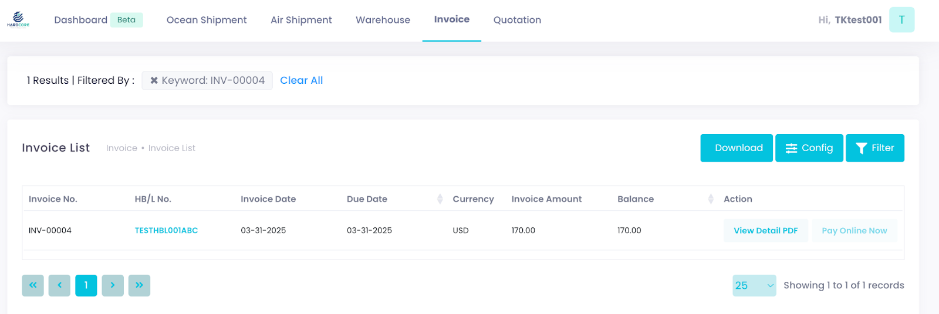Jump to last page of results
The height and width of the screenshot is (314, 939).
click(x=139, y=285)
